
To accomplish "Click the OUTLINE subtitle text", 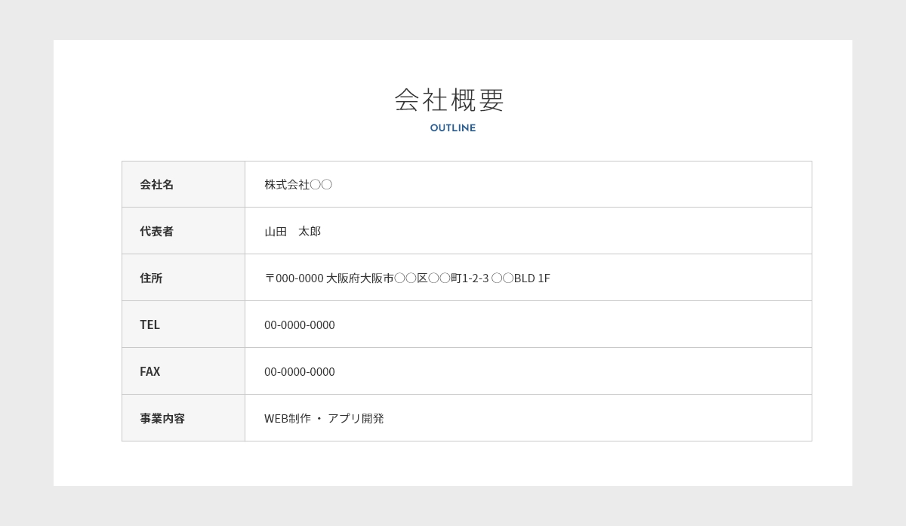I will pyautogui.click(x=452, y=128).
